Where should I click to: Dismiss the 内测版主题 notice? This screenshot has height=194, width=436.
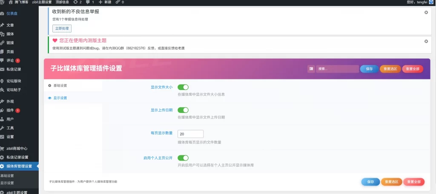pyautogui.click(x=426, y=41)
